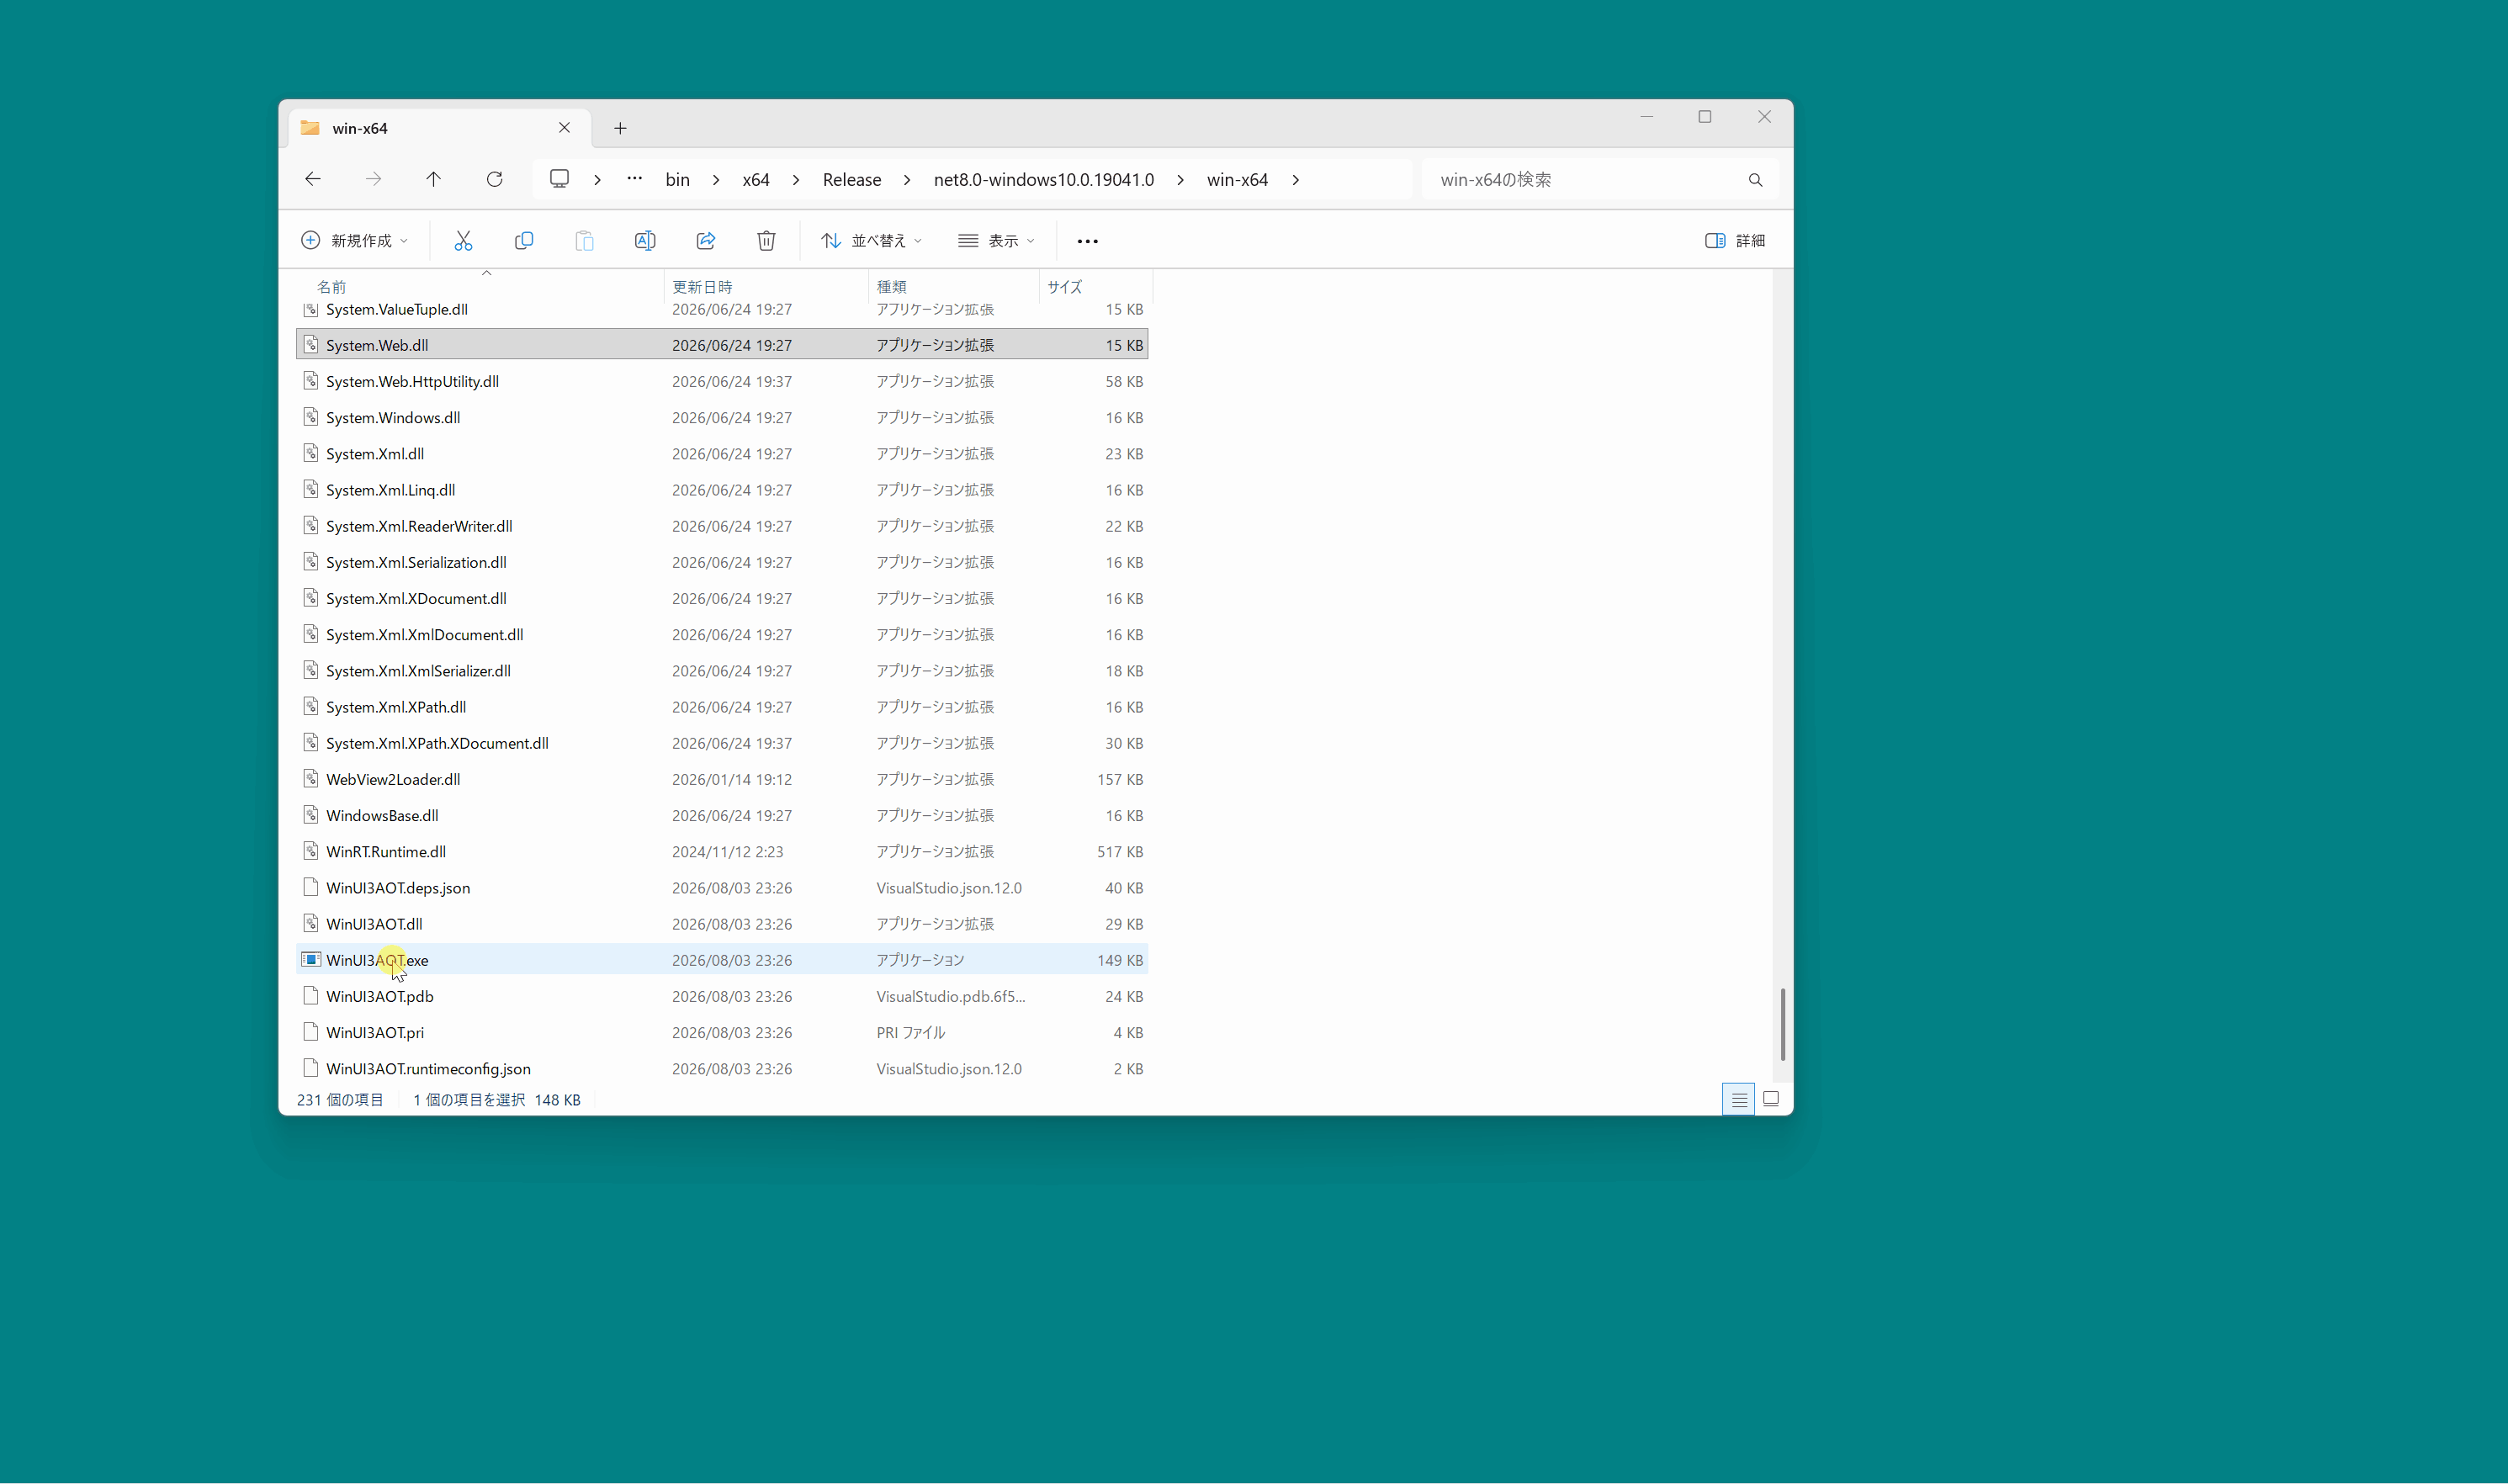This screenshot has width=2508, height=1484.
Task: Click the Cut scissors icon
Action: click(x=463, y=240)
